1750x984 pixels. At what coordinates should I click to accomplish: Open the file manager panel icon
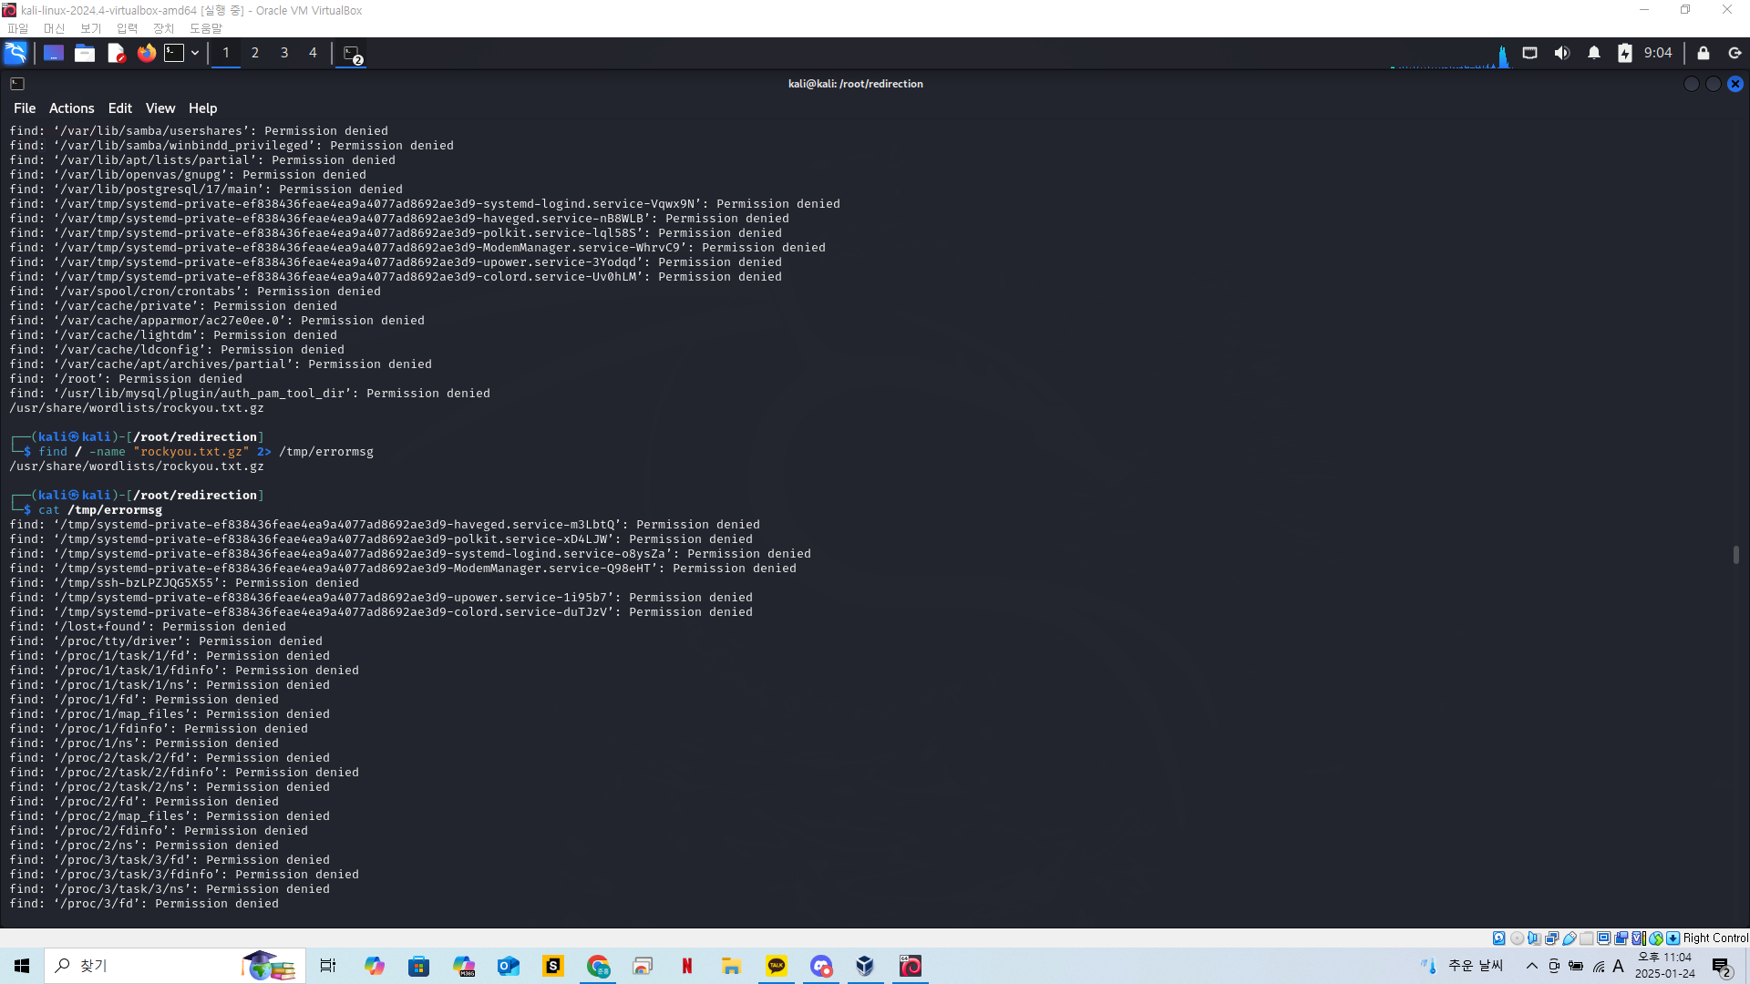[85, 53]
